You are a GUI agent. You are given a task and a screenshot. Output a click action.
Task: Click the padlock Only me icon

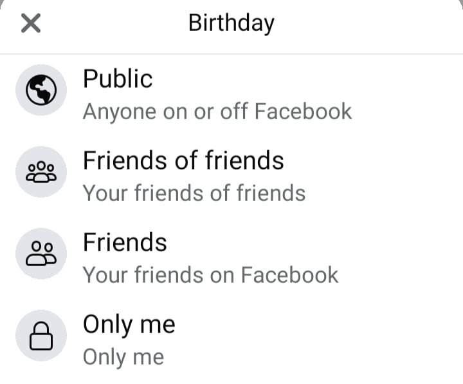(41, 336)
